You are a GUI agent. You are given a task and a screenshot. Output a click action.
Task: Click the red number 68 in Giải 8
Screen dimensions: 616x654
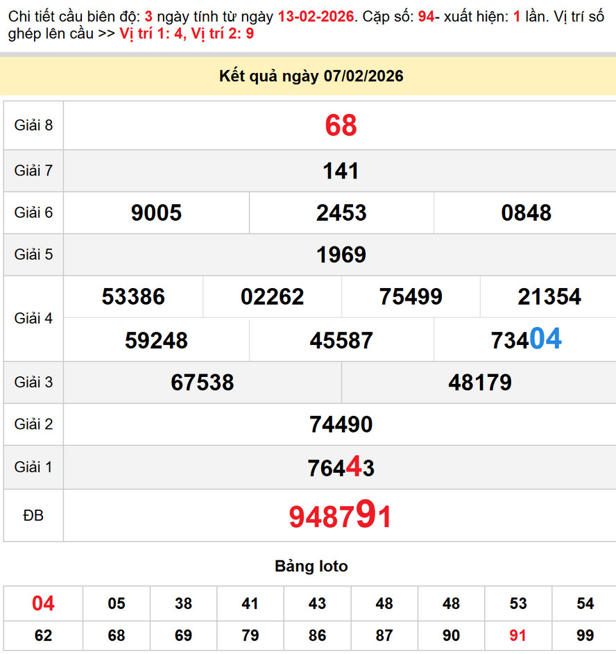[x=341, y=126]
